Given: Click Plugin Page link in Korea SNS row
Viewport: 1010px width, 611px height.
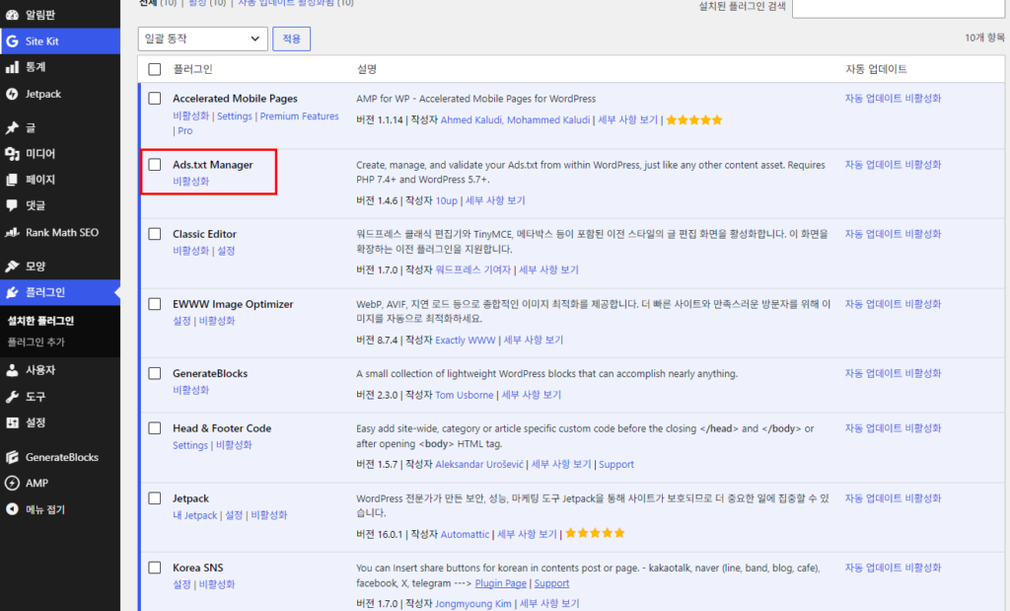Looking at the screenshot, I should [x=500, y=583].
